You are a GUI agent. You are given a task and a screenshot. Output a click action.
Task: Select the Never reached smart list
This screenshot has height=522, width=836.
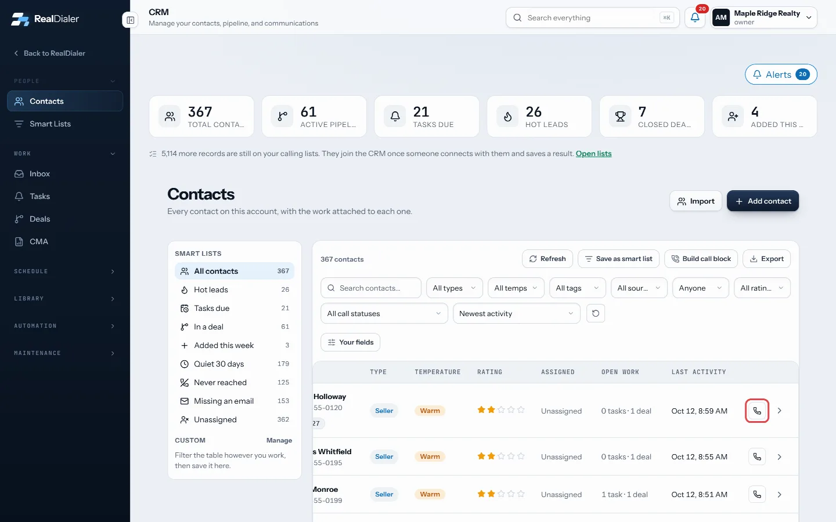[235, 383]
